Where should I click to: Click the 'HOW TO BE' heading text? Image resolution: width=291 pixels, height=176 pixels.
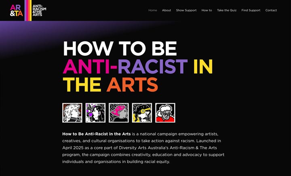pyautogui.click(x=120, y=49)
